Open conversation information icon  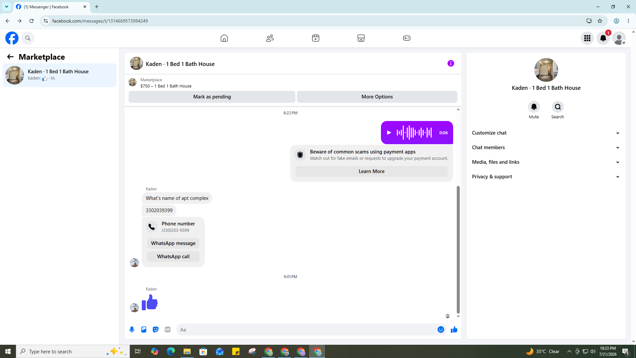tap(451, 63)
